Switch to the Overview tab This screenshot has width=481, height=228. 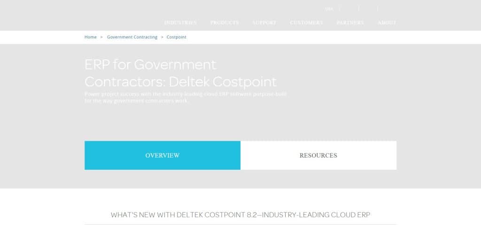(163, 155)
